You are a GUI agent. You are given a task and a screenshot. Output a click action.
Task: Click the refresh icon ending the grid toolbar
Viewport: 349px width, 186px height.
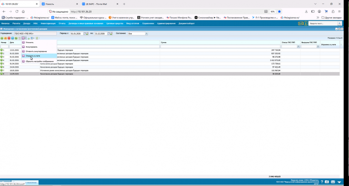(x=37, y=38)
